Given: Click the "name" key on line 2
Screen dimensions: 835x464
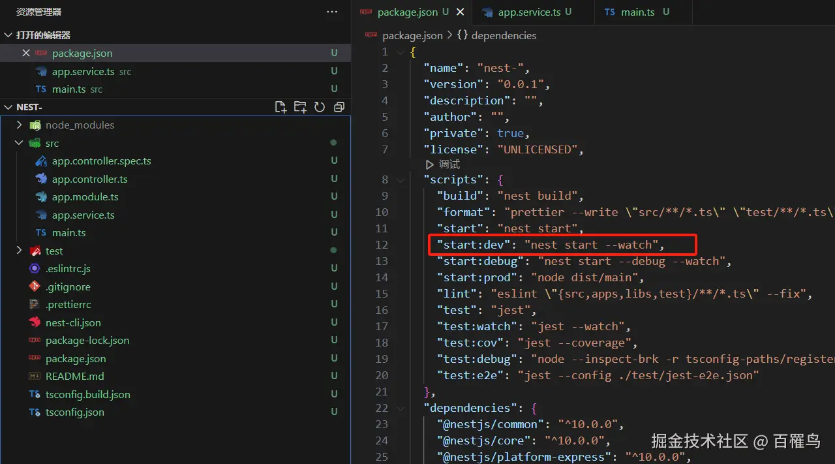Looking at the screenshot, I should click(444, 68).
